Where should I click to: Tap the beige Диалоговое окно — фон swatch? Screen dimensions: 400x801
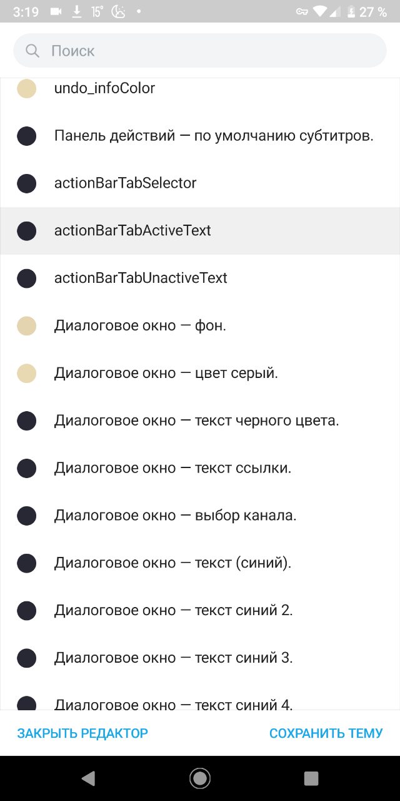click(26, 326)
